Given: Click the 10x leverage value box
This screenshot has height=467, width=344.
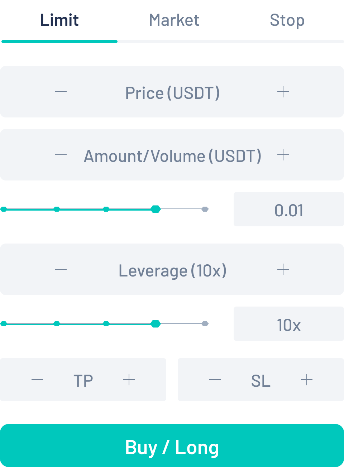Looking at the screenshot, I should pos(289,324).
